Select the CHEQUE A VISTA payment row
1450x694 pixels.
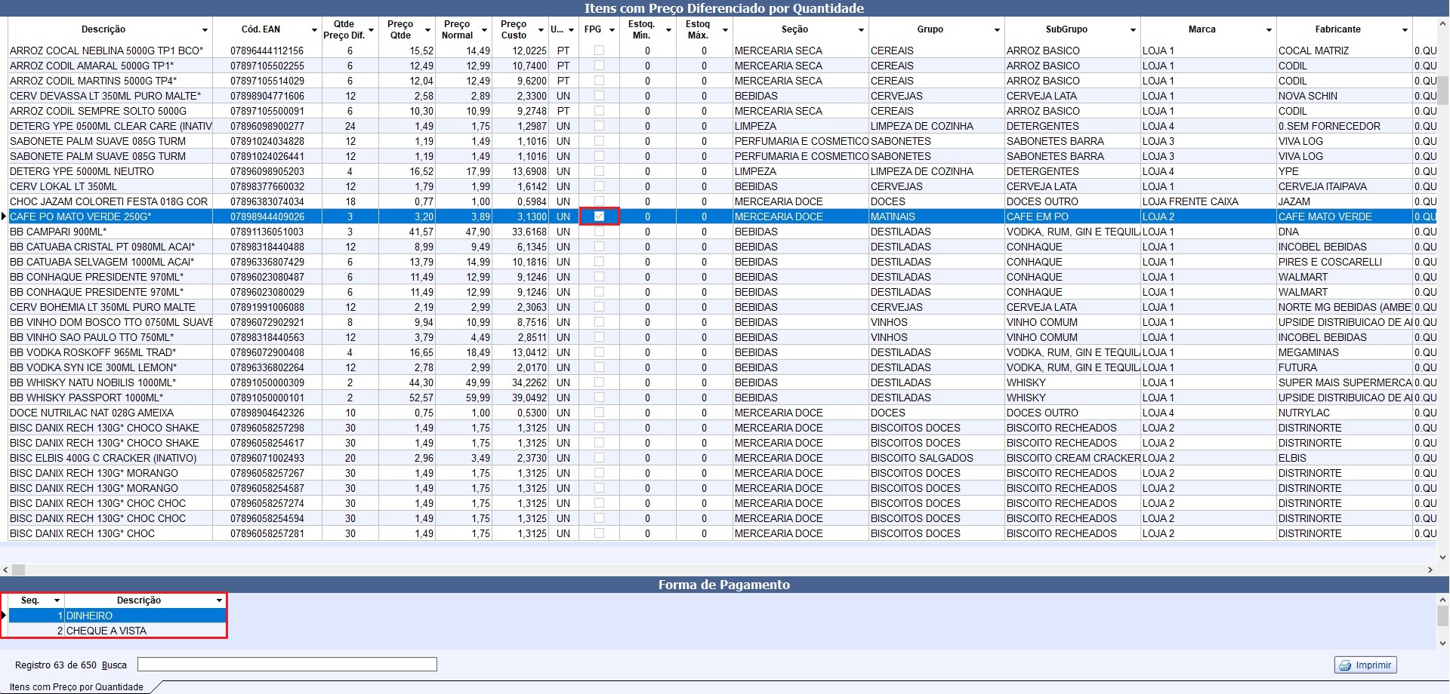pos(117,631)
